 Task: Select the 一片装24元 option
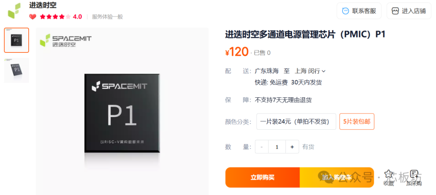click(296, 122)
